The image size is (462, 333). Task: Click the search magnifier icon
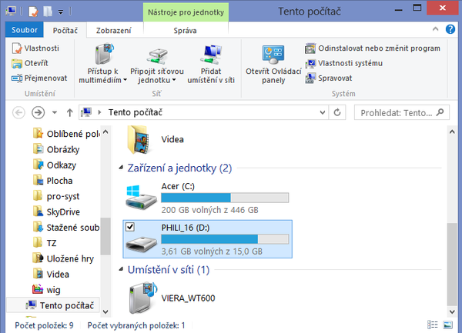[x=440, y=112]
